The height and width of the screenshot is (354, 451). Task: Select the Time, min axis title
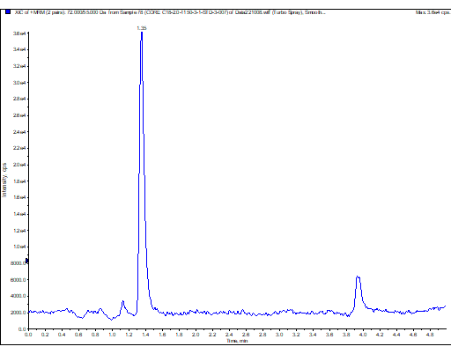coord(237,341)
